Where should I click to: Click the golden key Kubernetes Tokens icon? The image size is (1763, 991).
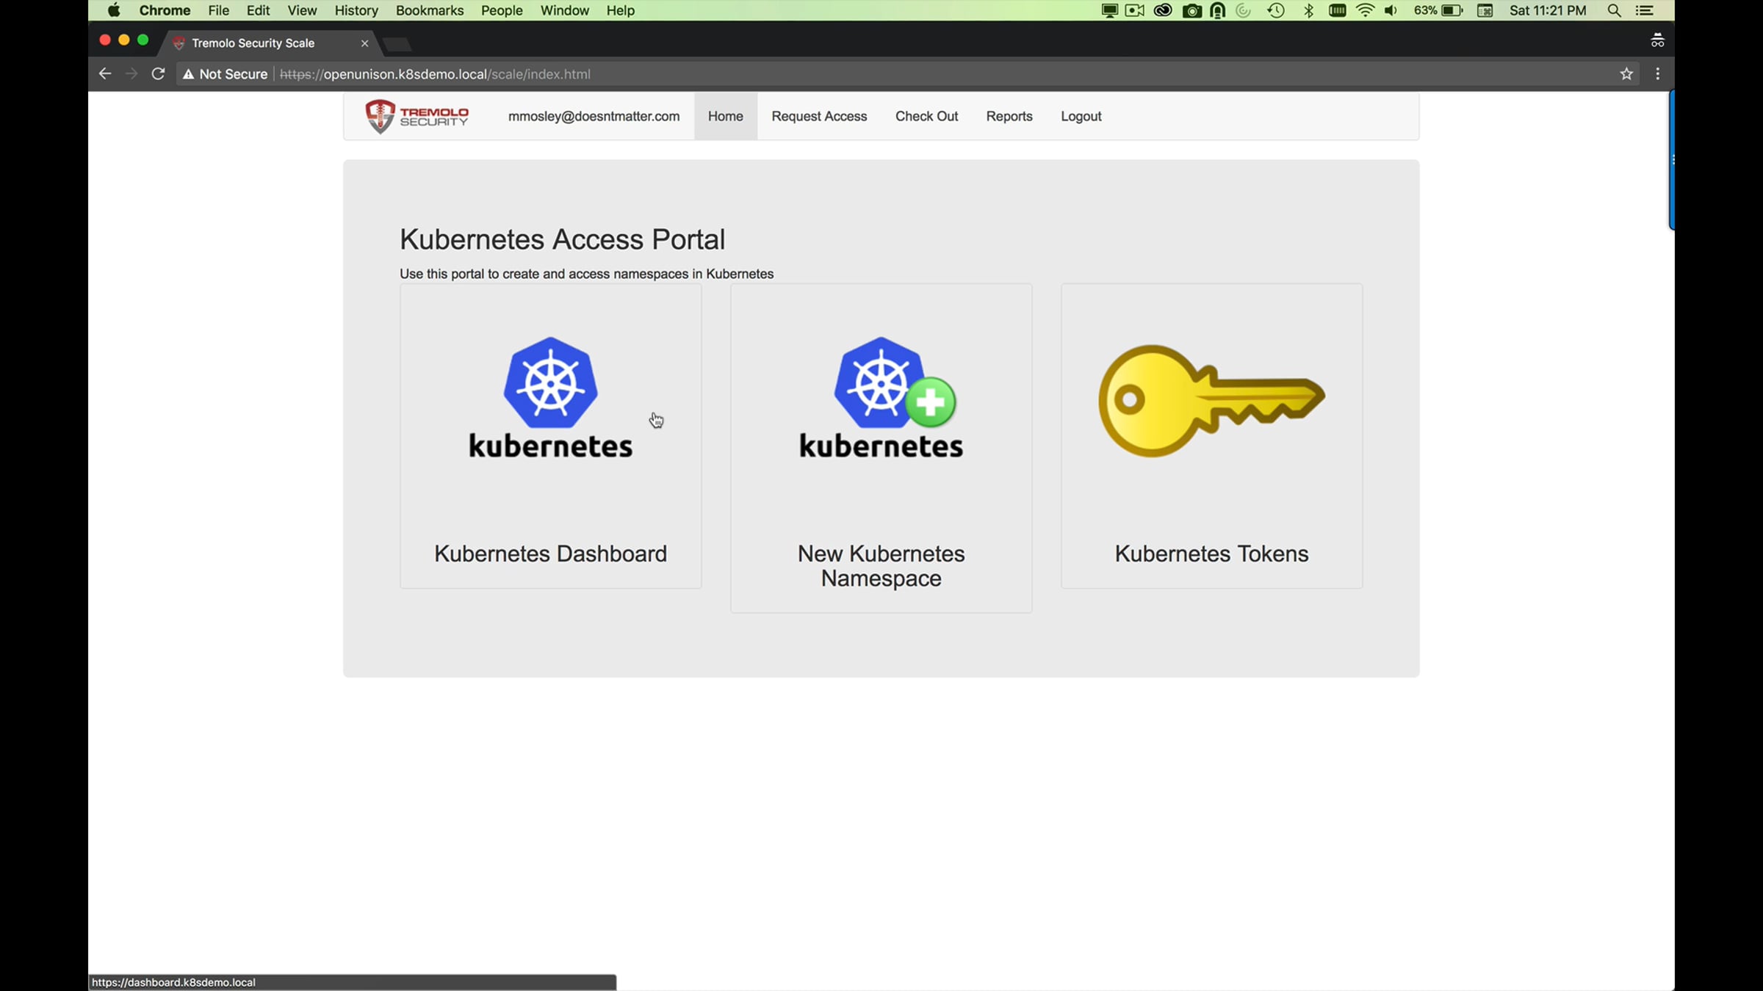[1211, 401]
